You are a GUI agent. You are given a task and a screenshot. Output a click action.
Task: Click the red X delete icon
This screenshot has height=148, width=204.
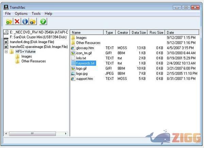tap(17, 21)
